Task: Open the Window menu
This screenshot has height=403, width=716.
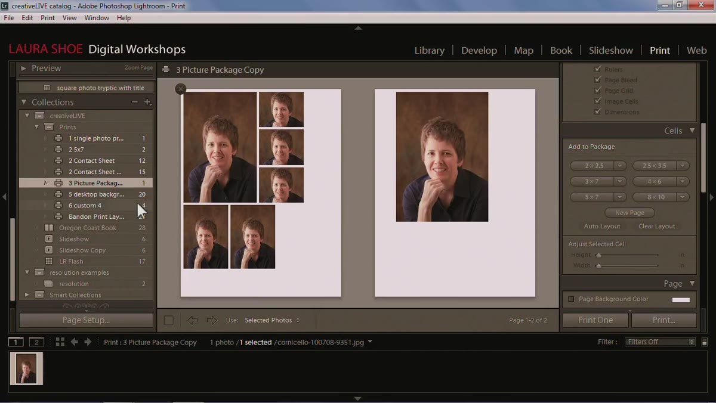Action: [x=97, y=18]
